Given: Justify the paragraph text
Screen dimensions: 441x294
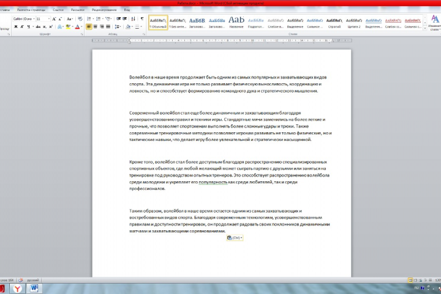Looking at the screenshot, I should [108, 27].
